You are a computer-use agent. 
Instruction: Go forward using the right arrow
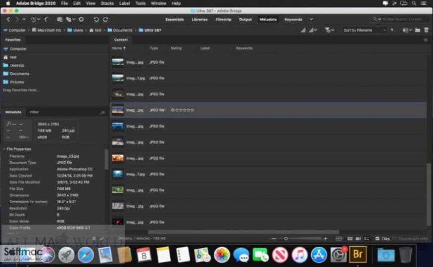tap(17, 19)
